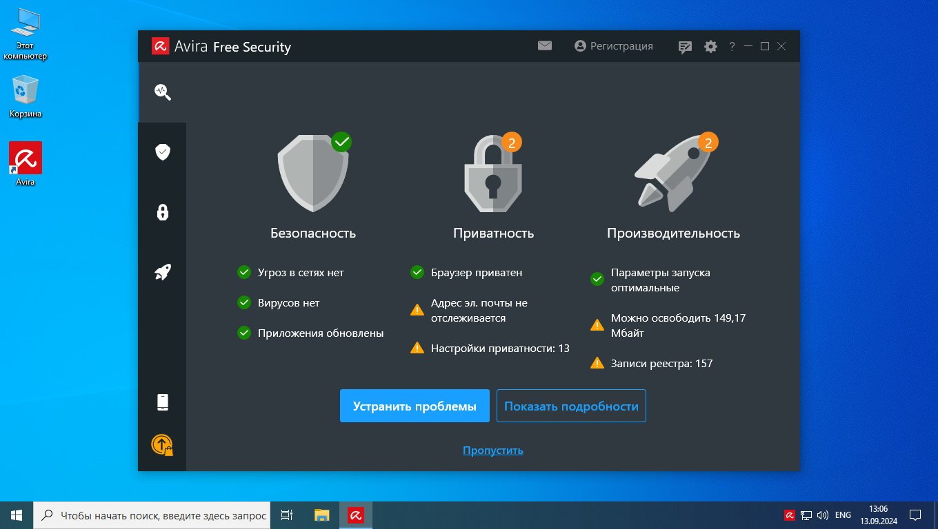Open the help question mark
Image resolution: width=938 pixels, height=529 pixels.
[x=732, y=47]
